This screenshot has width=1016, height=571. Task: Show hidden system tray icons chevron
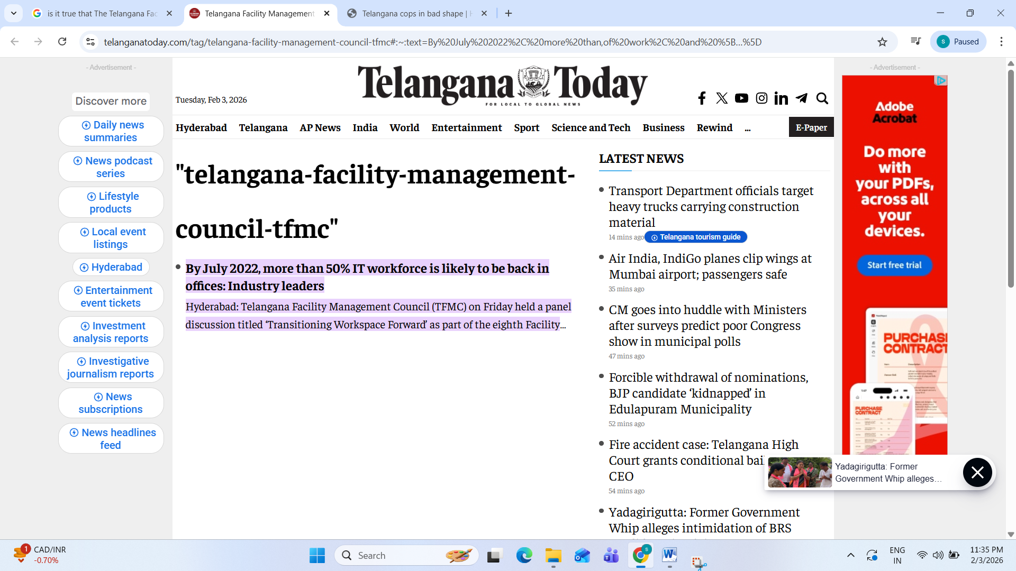coord(851,555)
